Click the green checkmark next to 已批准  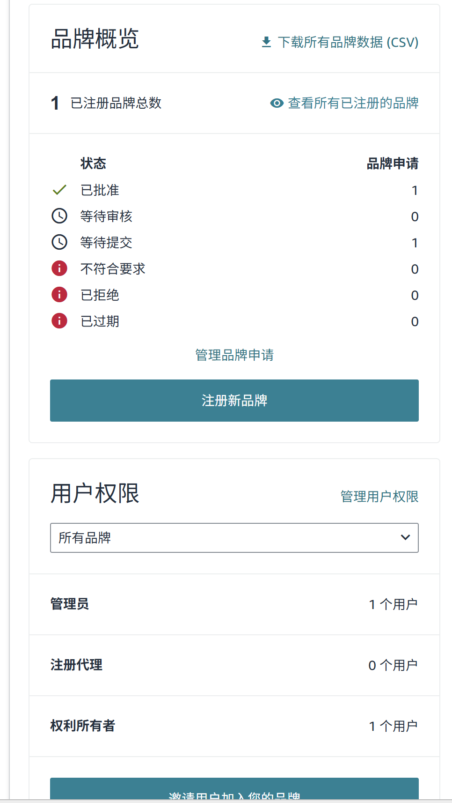[59, 190]
